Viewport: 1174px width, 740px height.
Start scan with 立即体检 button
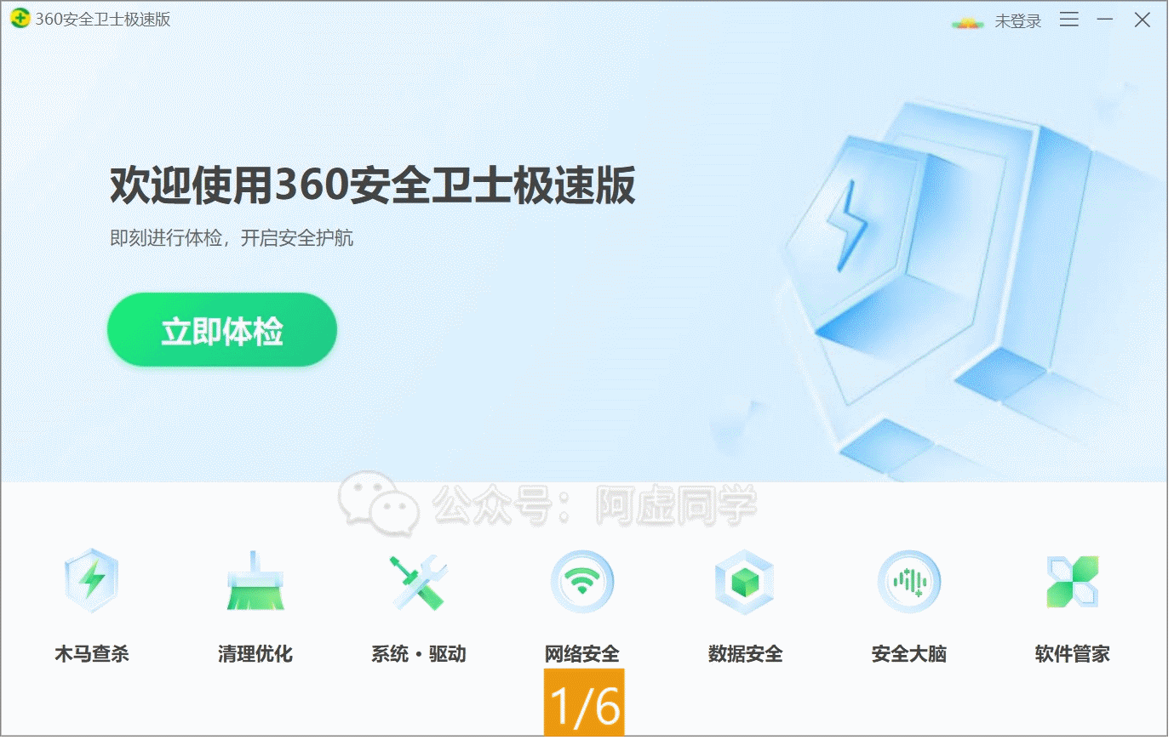(222, 330)
